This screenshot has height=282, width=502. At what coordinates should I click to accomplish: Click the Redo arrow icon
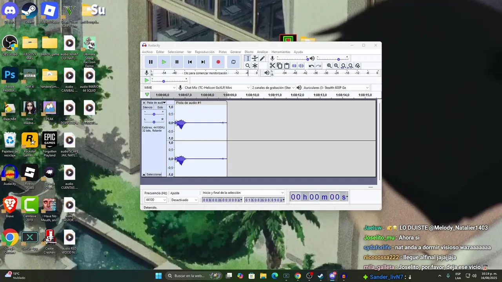pyautogui.click(x=318, y=66)
